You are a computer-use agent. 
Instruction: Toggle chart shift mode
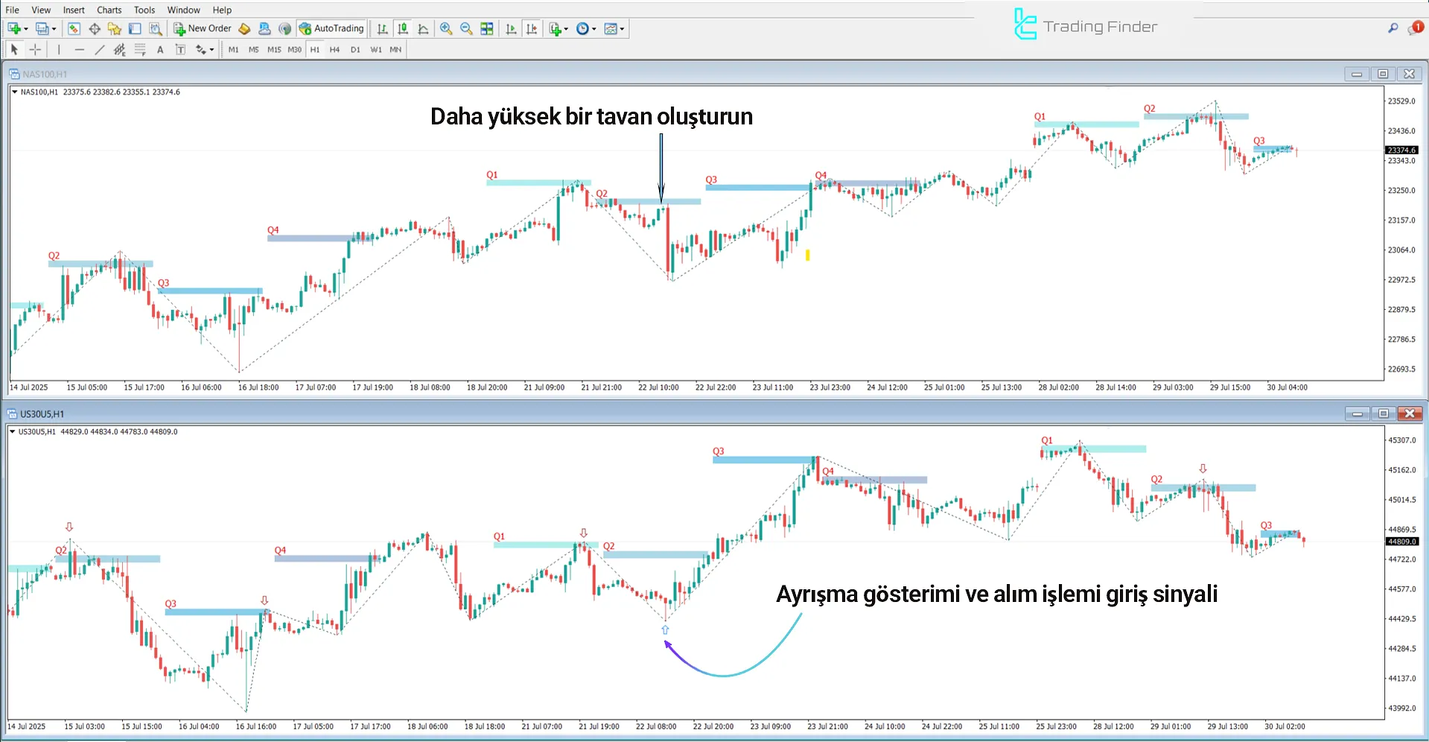click(x=530, y=28)
